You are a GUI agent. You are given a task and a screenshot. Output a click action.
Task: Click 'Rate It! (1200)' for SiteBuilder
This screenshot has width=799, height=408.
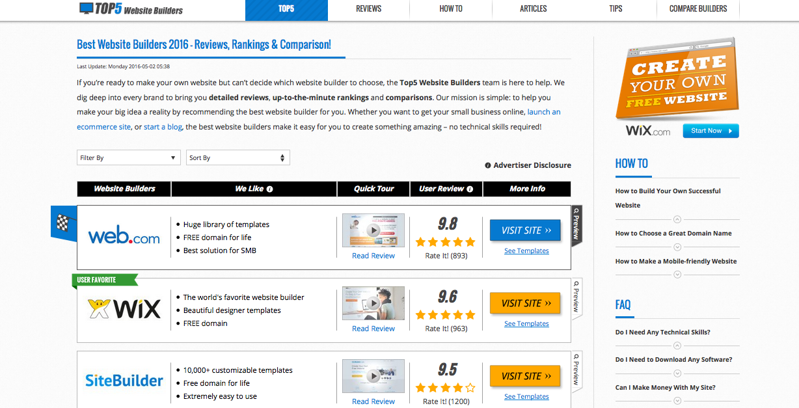tap(446, 402)
